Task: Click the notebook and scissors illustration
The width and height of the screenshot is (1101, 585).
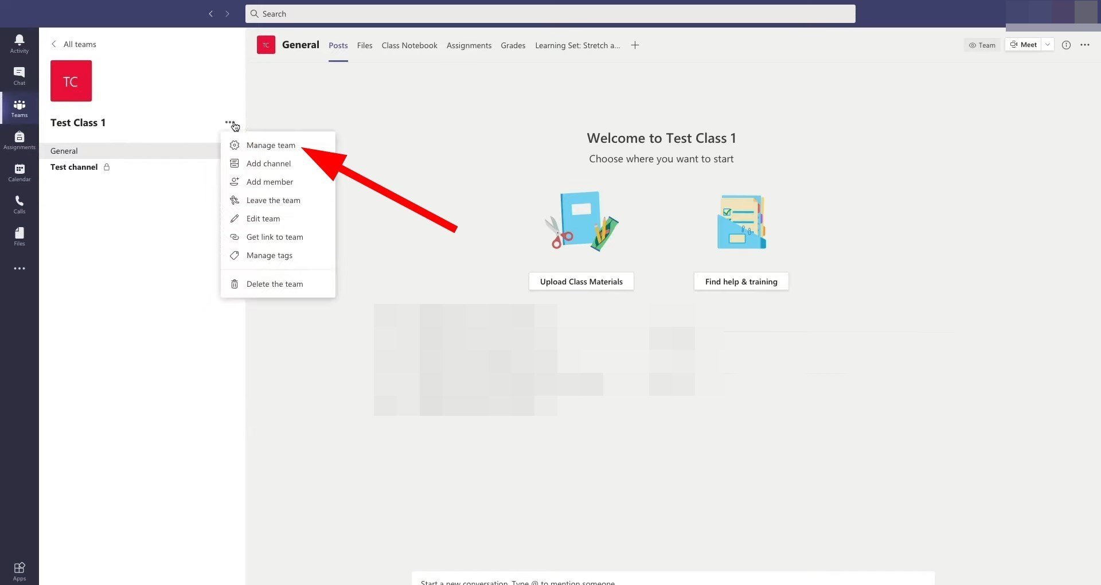Action: (581, 221)
